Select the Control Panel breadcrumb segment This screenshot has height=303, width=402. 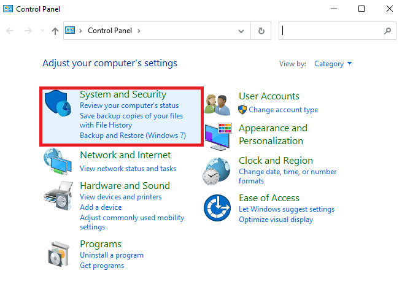tap(110, 31)
